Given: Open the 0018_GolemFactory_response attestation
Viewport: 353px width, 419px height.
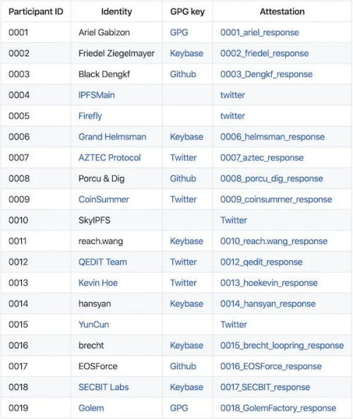Looking at the screenshot, I should pyautogui.click(x=278, y=408).
